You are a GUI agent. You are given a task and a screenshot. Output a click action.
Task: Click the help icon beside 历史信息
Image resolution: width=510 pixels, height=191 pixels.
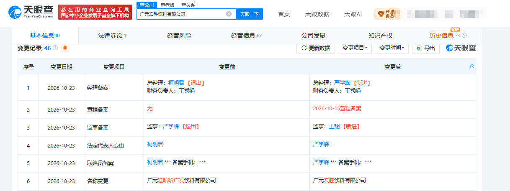(464, 36)
